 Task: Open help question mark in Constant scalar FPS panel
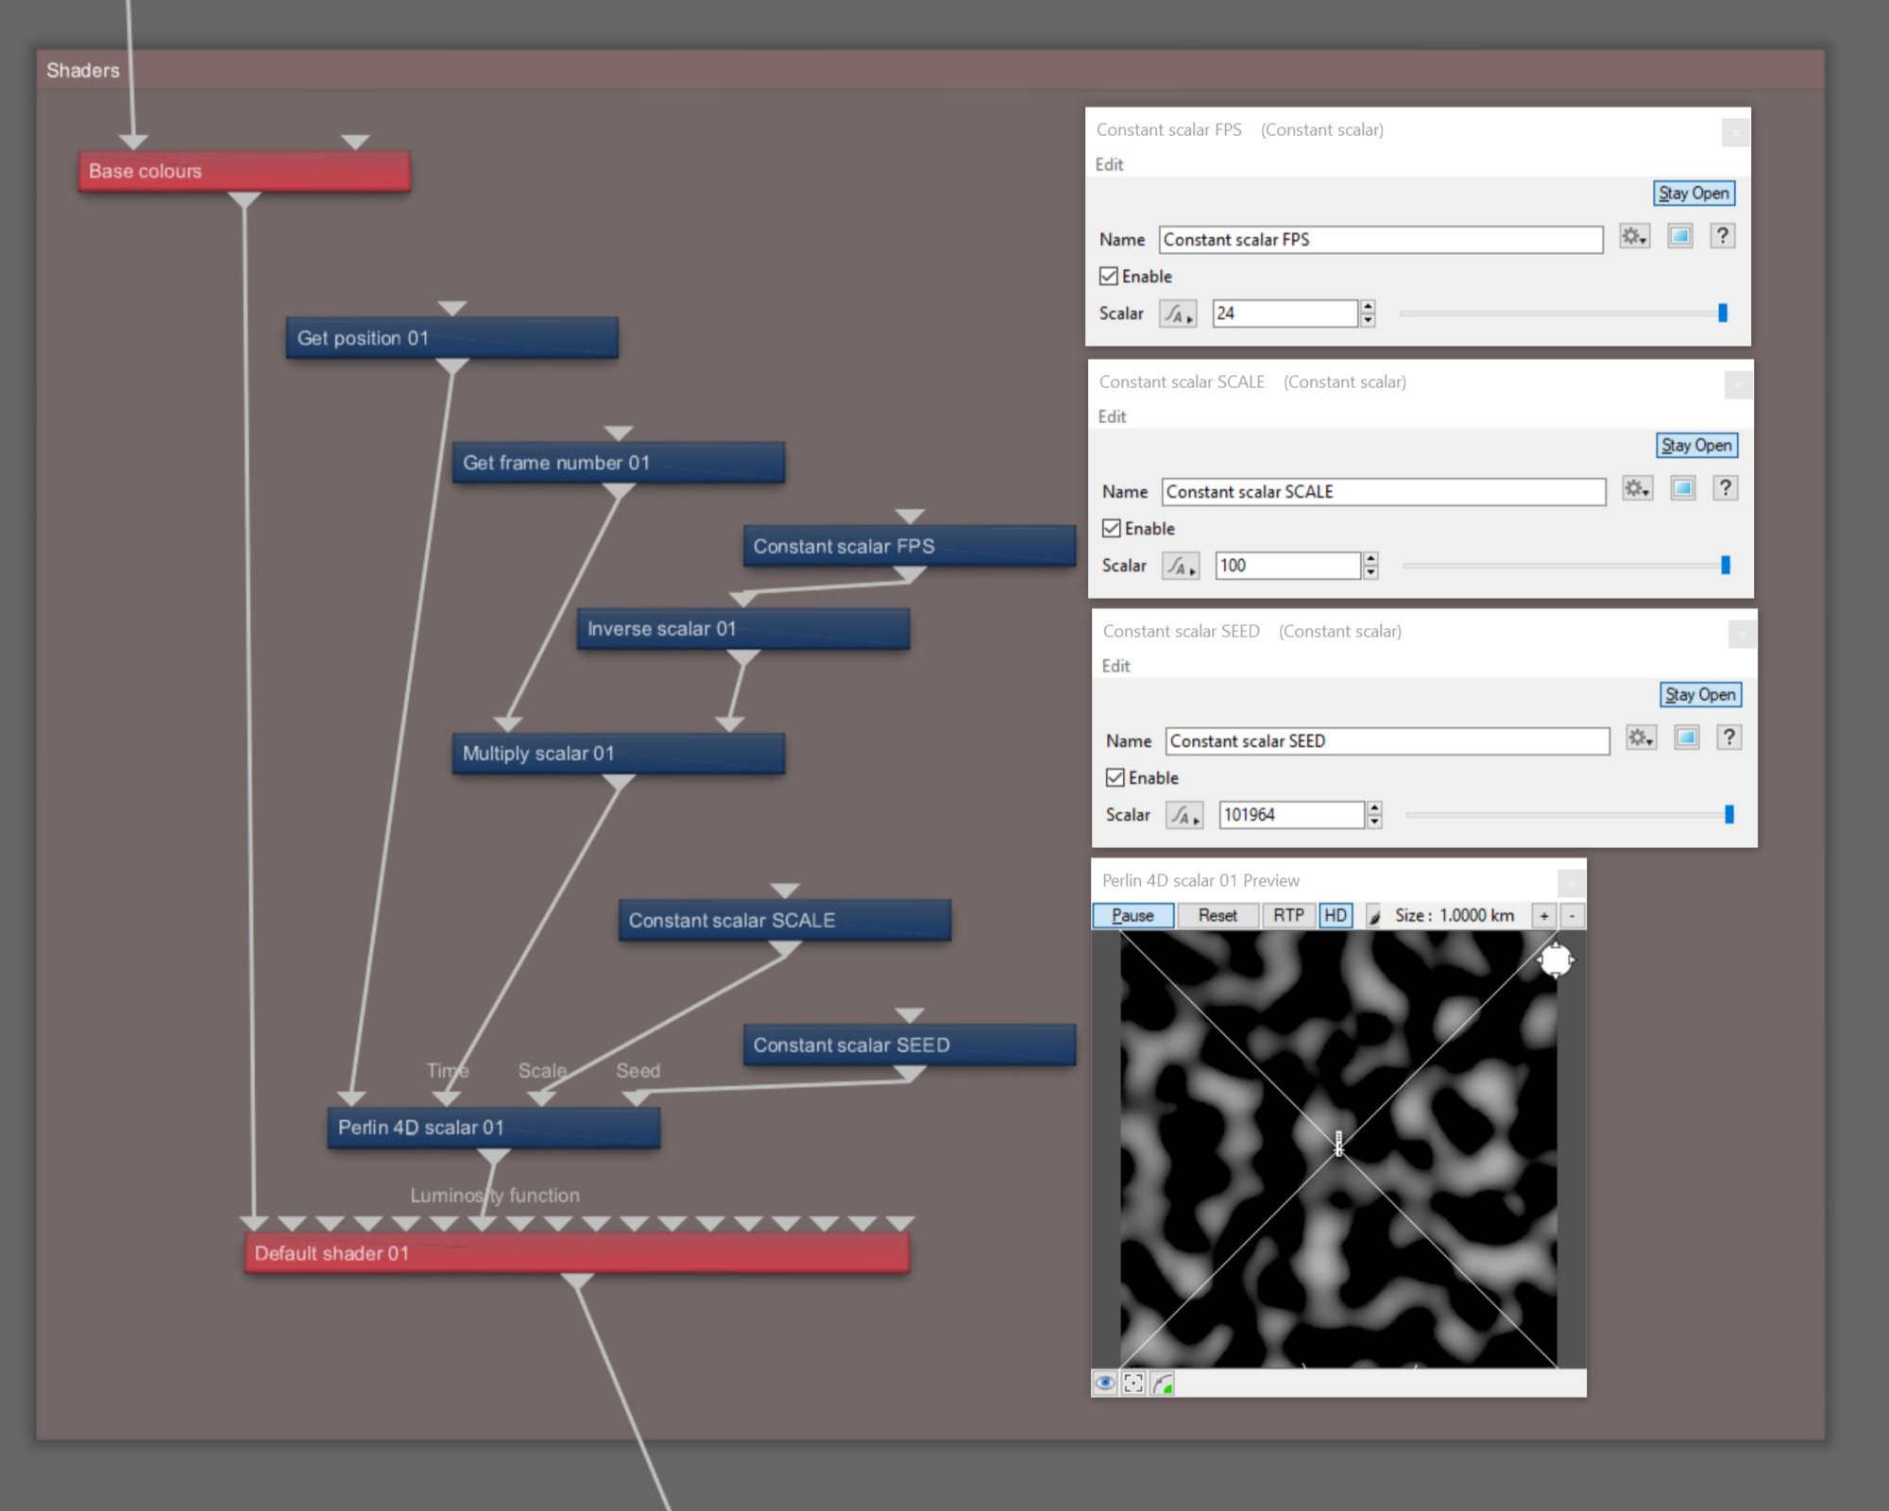click(x=1723, y=237)
